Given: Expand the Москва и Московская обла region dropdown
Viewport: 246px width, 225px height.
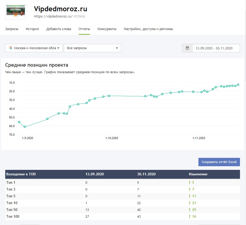Looking at the screenshot, I should 34,48.
